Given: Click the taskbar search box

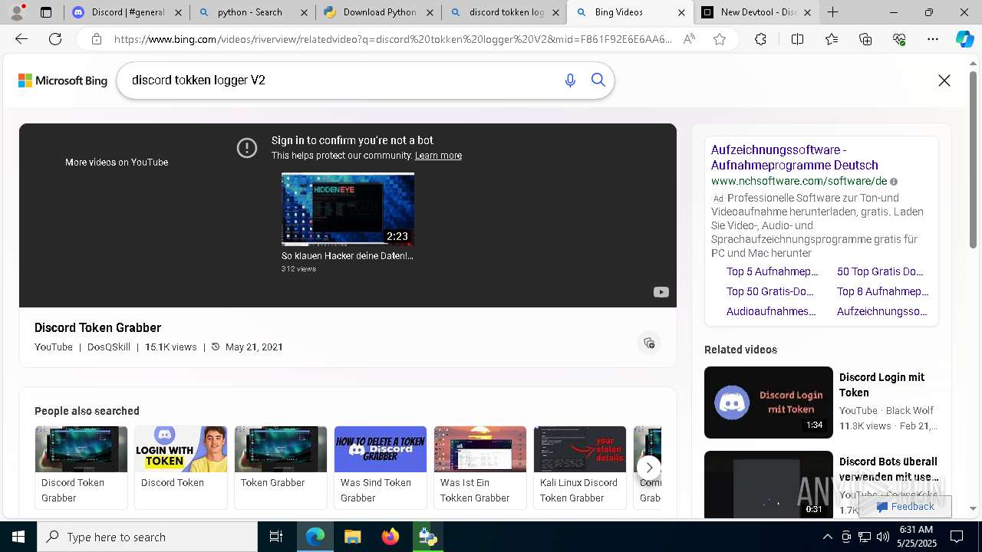Looking at the screenshot, I should tap(147, 537).
